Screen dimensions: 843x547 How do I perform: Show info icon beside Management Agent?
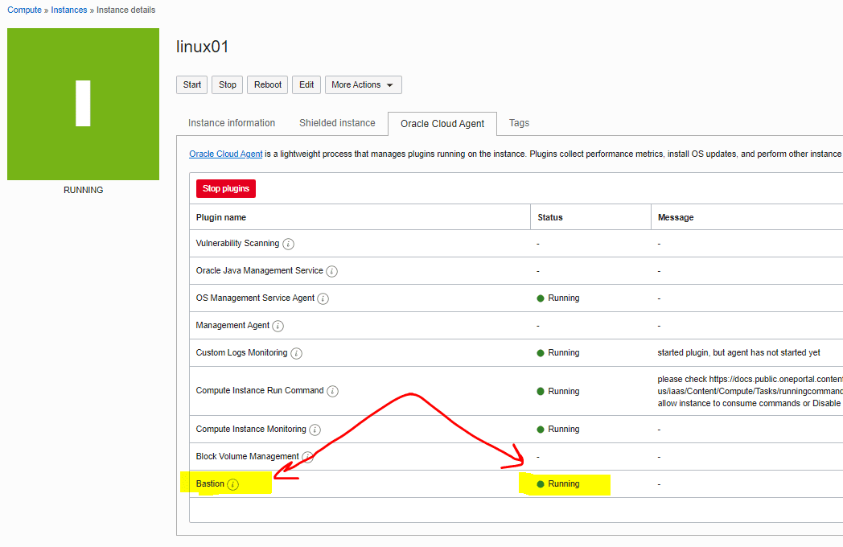[x=278, y=326]
